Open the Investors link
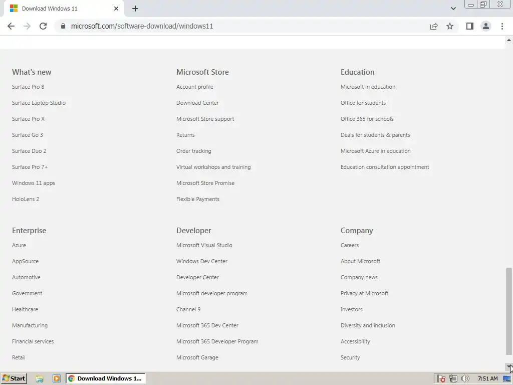This screenshot has height=385, width=513. coord(351,309)
